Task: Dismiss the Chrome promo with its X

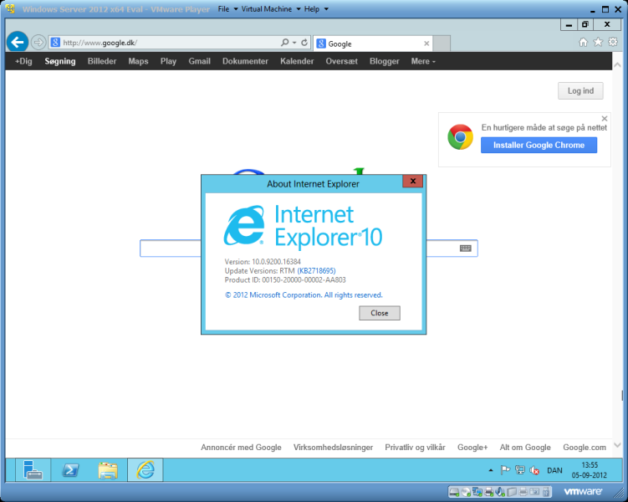Action: click(605, 119)
